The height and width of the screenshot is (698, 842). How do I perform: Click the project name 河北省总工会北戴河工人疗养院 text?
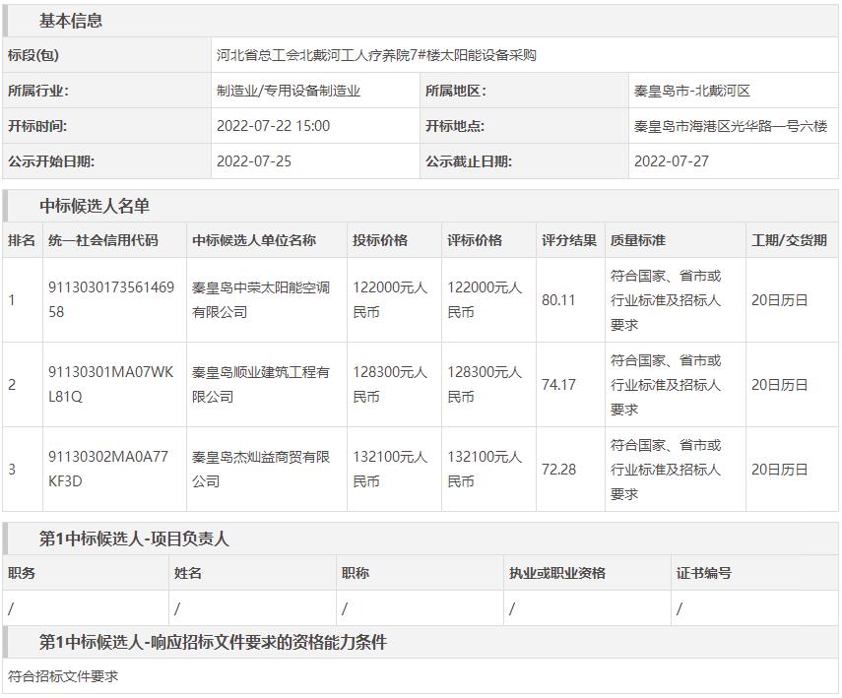(376, 56)
